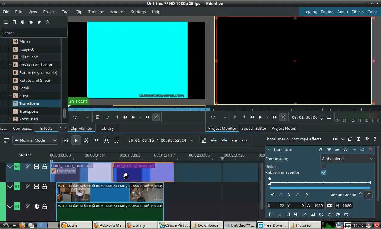Move Transform effect down in stack
The height and width of the screenshot is (229, 381).
[x=362, y=149]
